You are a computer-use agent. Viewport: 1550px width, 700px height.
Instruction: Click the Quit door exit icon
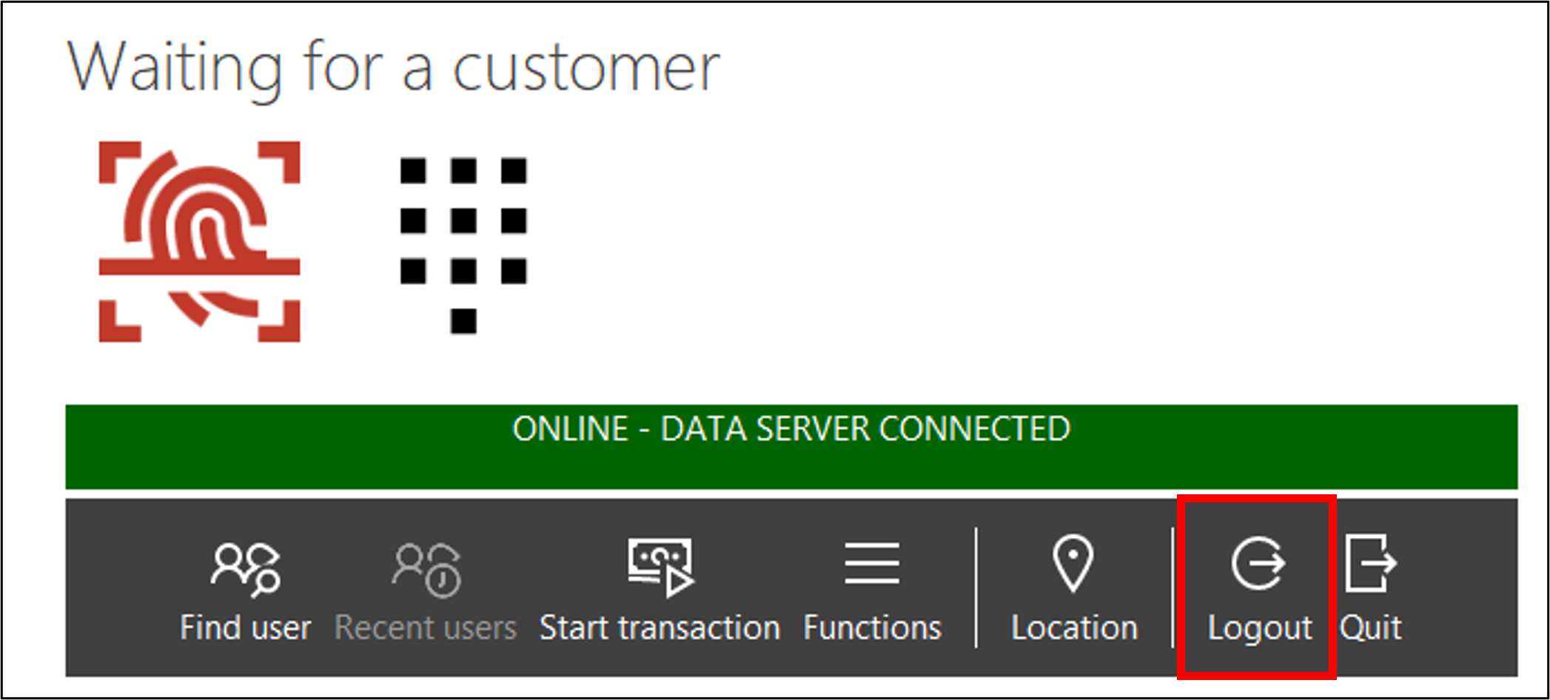pos(1370,563)
